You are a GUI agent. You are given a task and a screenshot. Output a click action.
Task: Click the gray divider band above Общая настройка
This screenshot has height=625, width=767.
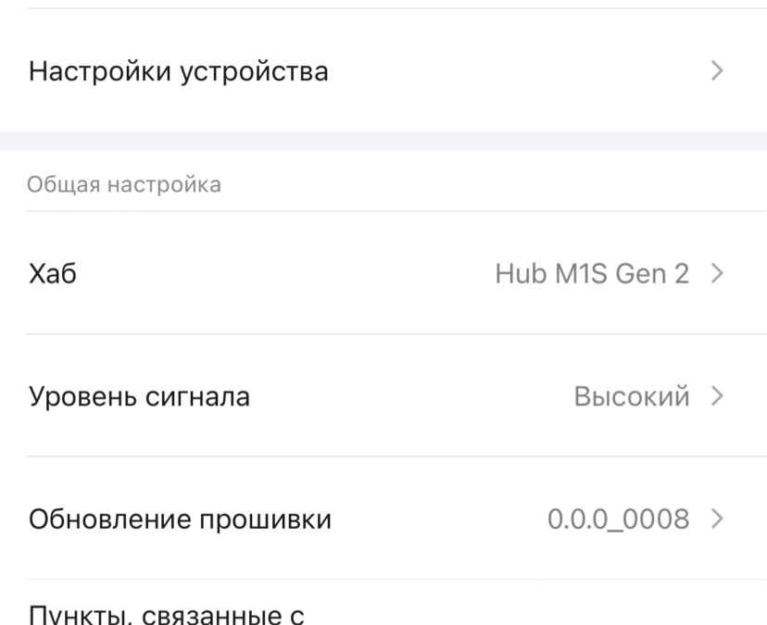click(x=383, y=141)
